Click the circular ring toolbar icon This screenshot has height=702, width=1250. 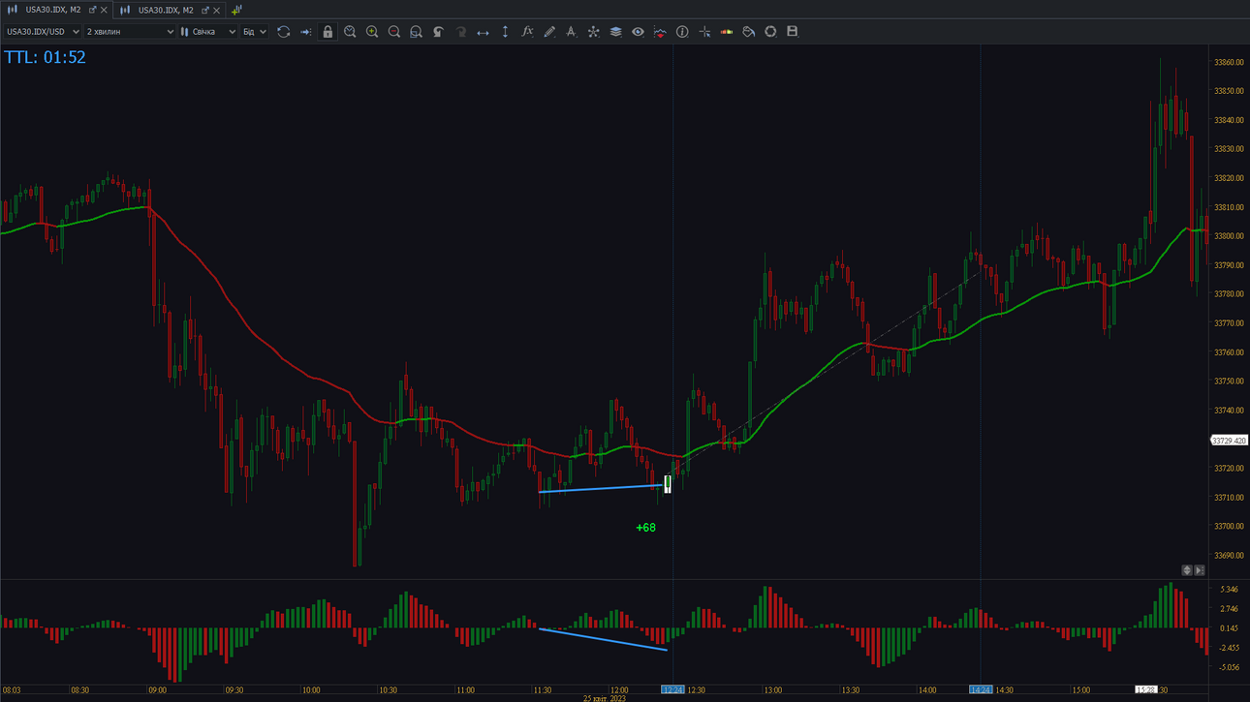click(x=770, y=32)
